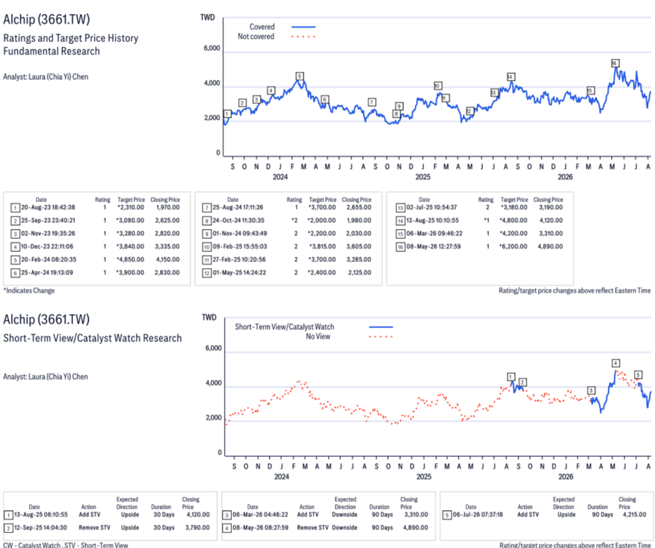Select the date '08-May-26 12:27:59'
655x548 pixels.
click(434, 246)
